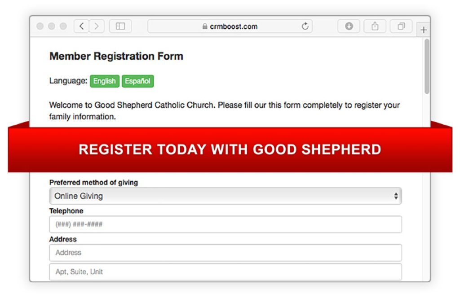The image size is (460, 298).
Task: Open a new tab with the plus button
Action: pyautogui.click(x=423, y=29)
